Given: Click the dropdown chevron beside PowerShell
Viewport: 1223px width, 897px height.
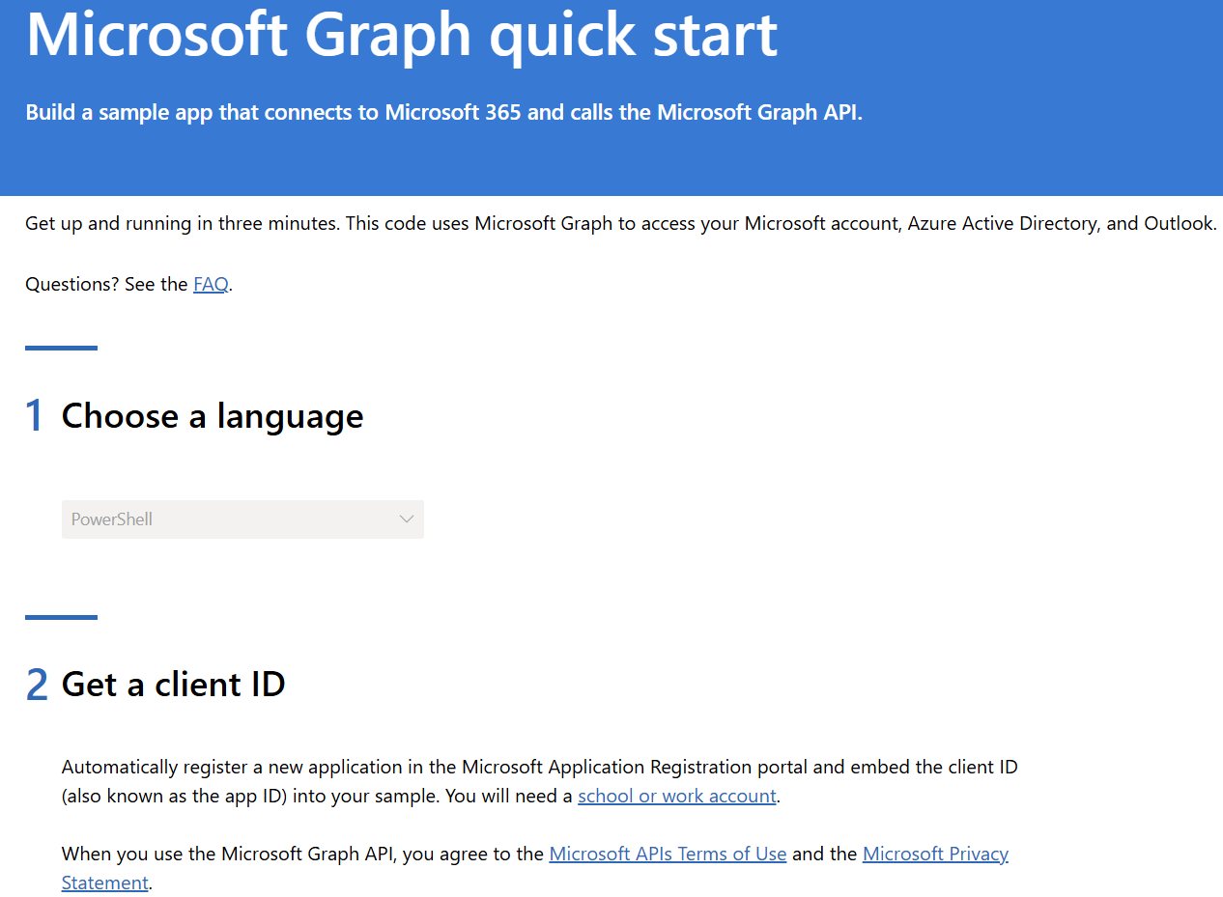Looking at the screenshot, I should pos(407,519).
